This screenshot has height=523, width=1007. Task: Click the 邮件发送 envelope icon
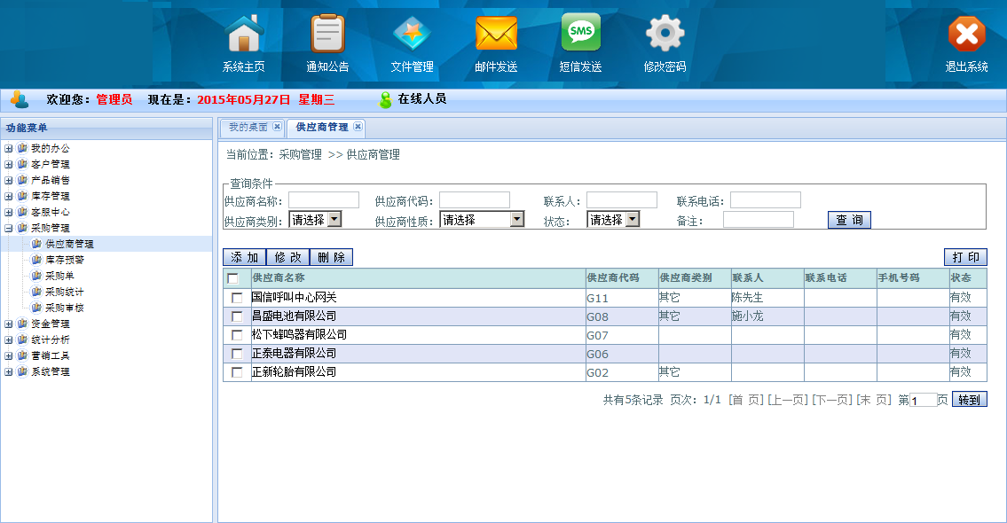pos(496,35)
